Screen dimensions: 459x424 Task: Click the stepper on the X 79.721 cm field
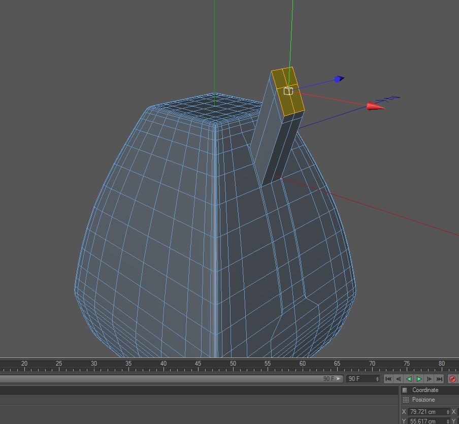(x=448, y=412)
